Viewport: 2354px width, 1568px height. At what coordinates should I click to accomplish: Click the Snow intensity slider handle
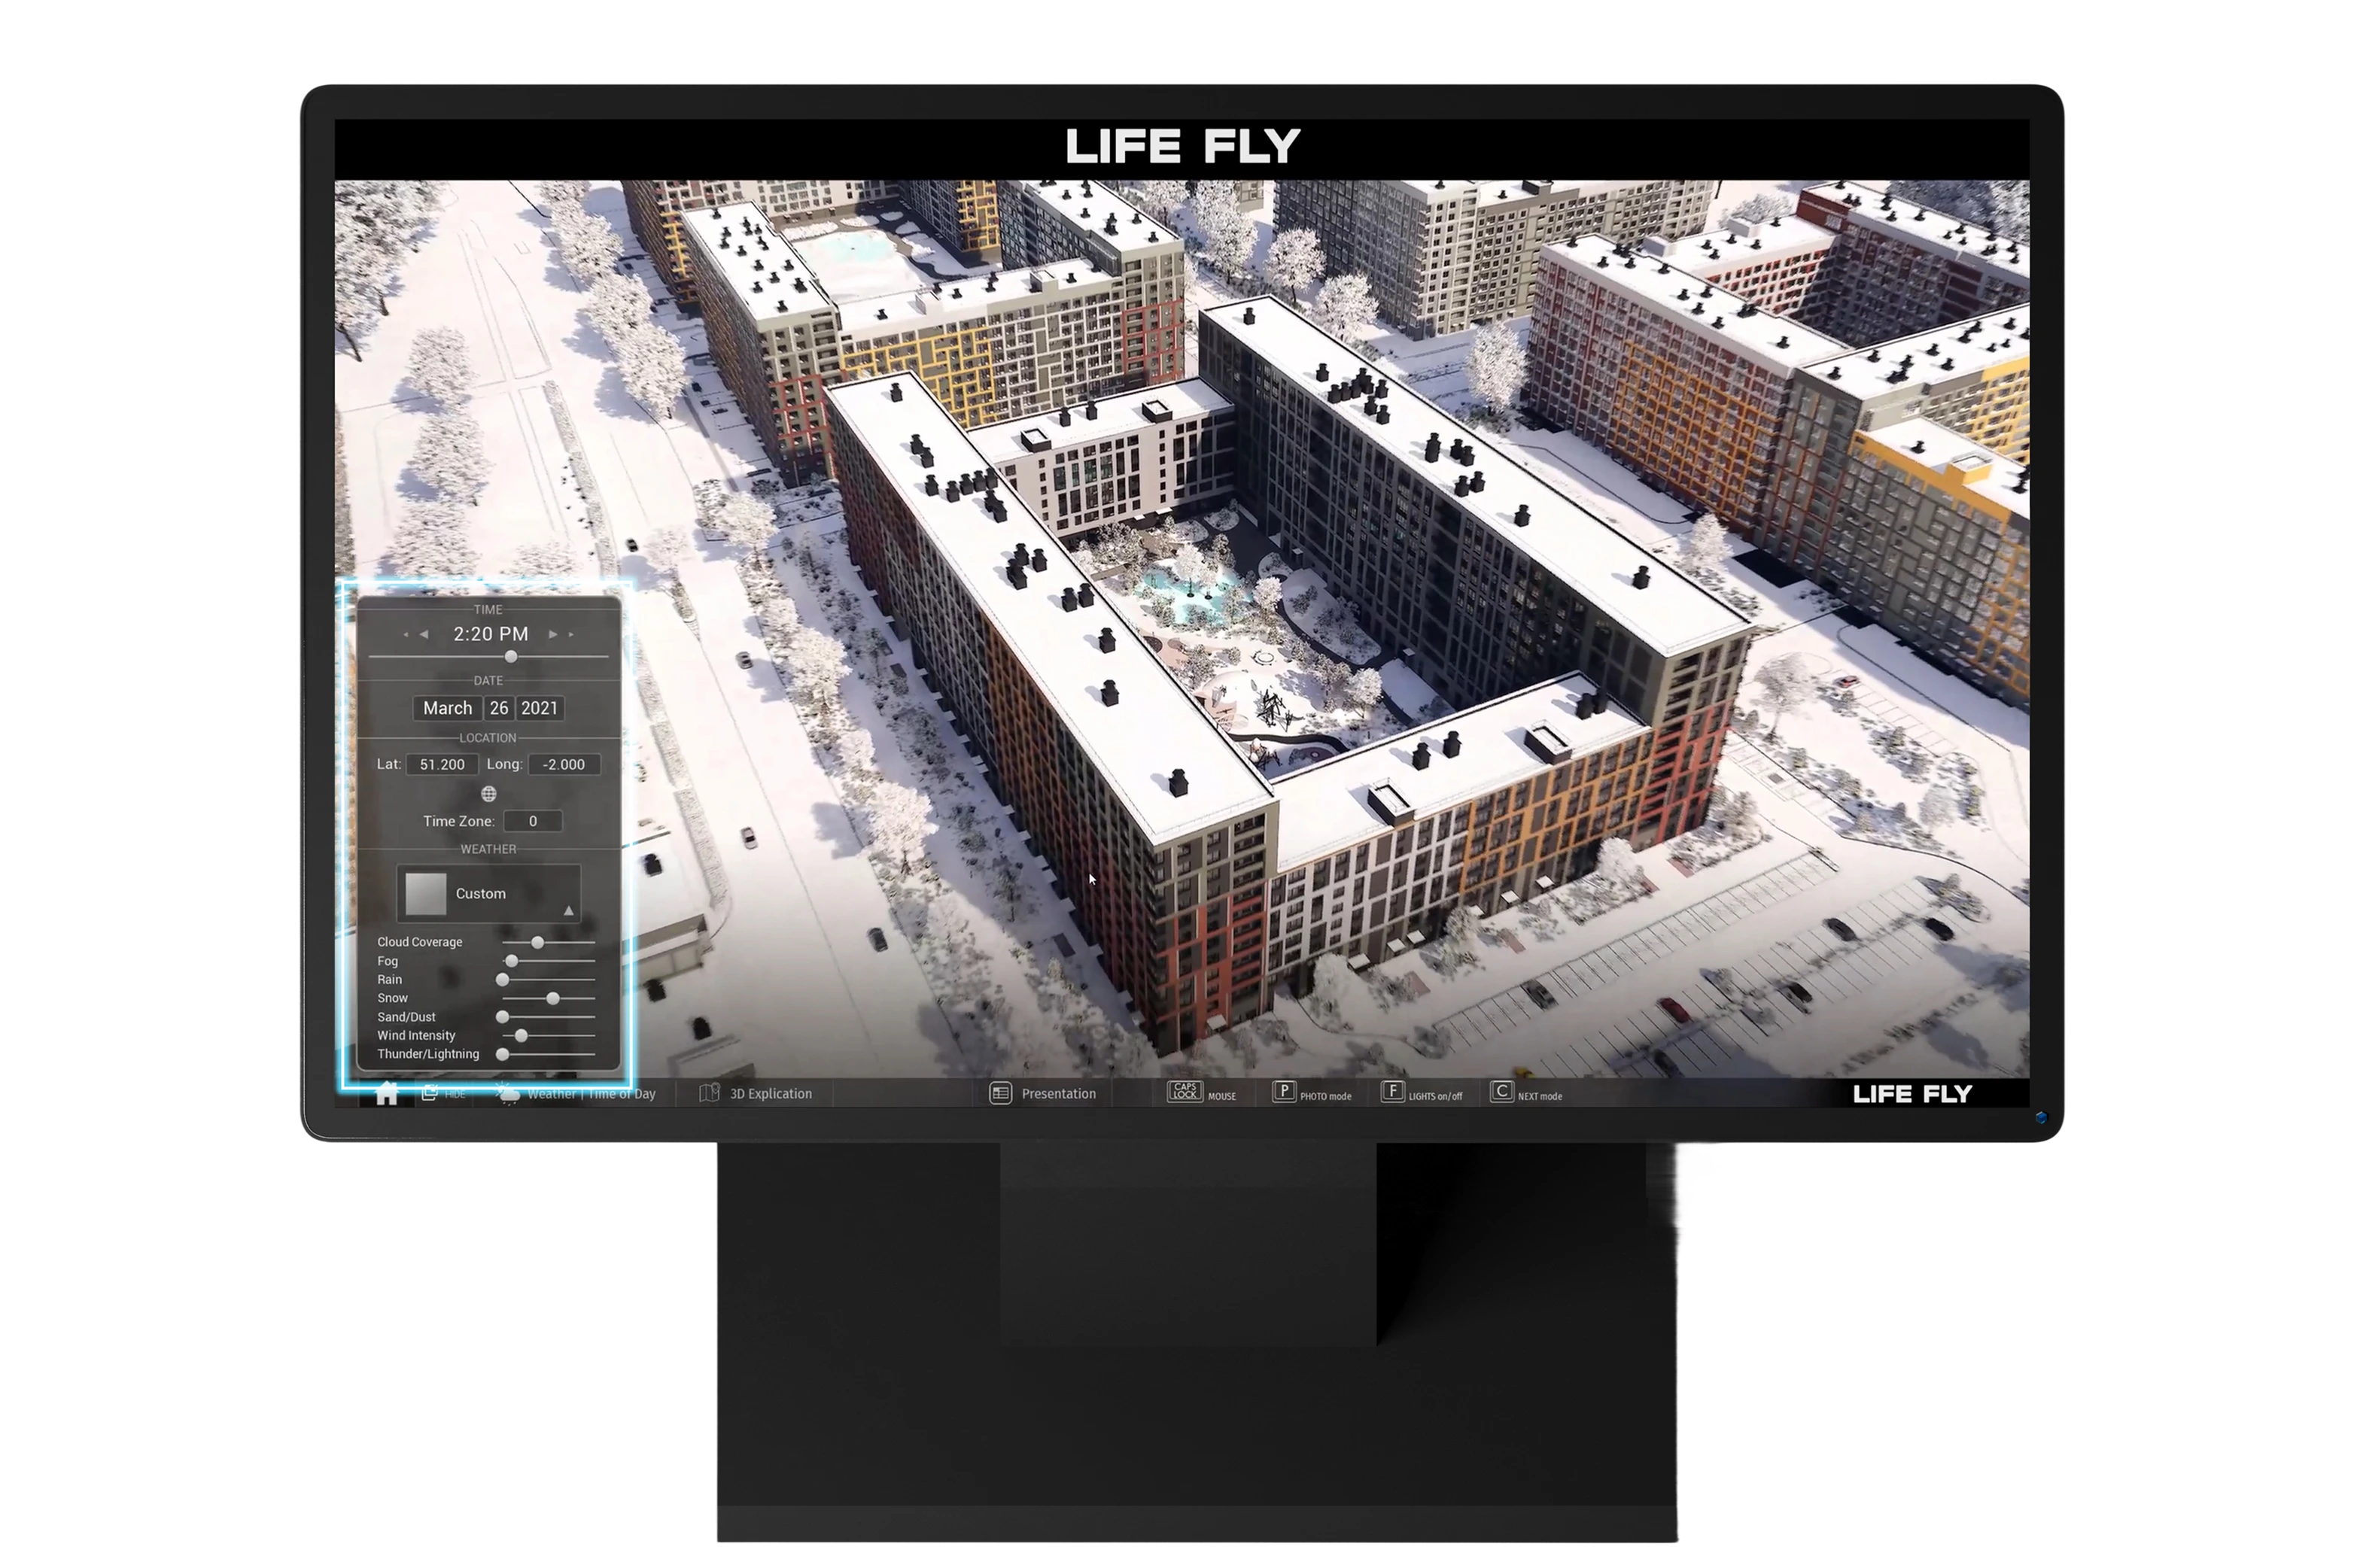click(x=553, y=998)
